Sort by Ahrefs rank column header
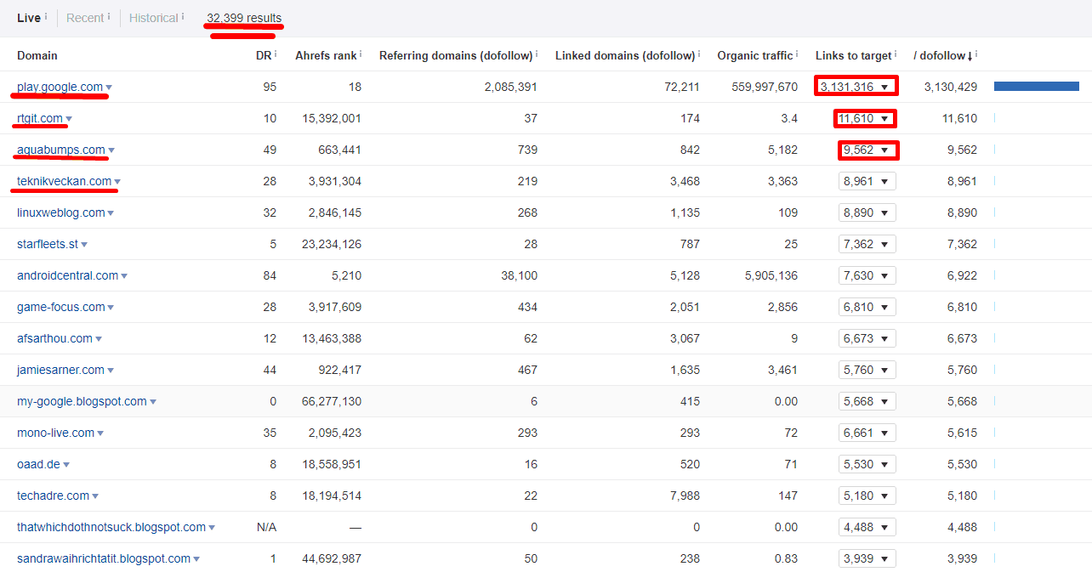This screenshot has width=1092, height=572. [x=326, y=55]
